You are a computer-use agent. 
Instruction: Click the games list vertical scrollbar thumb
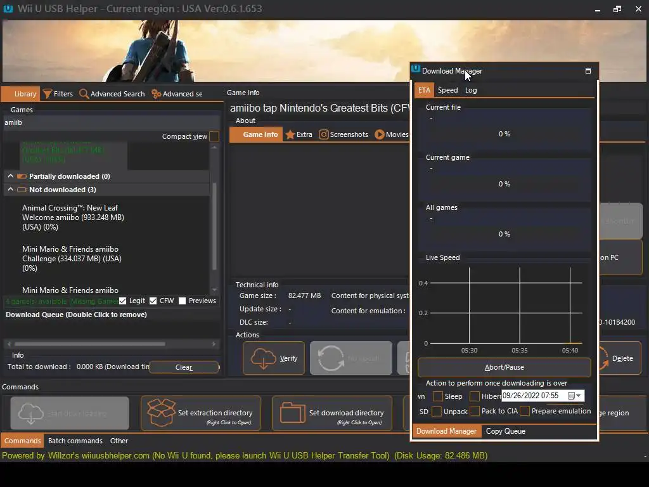click(214, 226)
